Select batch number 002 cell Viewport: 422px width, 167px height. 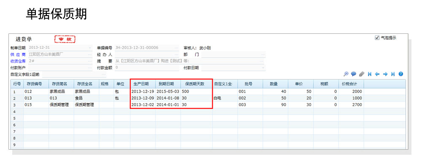click(250, 98)
